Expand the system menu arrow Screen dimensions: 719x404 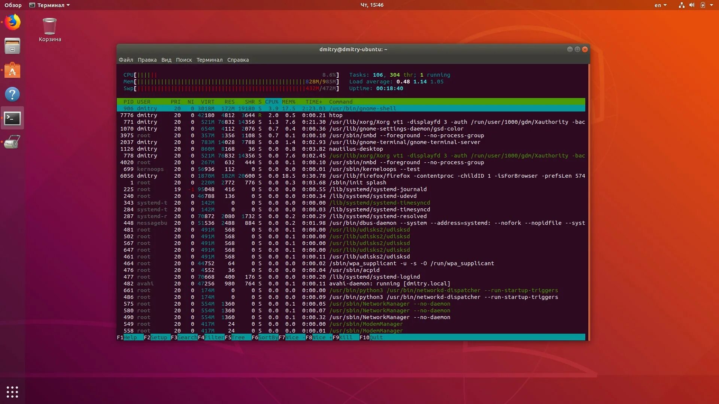712,5
